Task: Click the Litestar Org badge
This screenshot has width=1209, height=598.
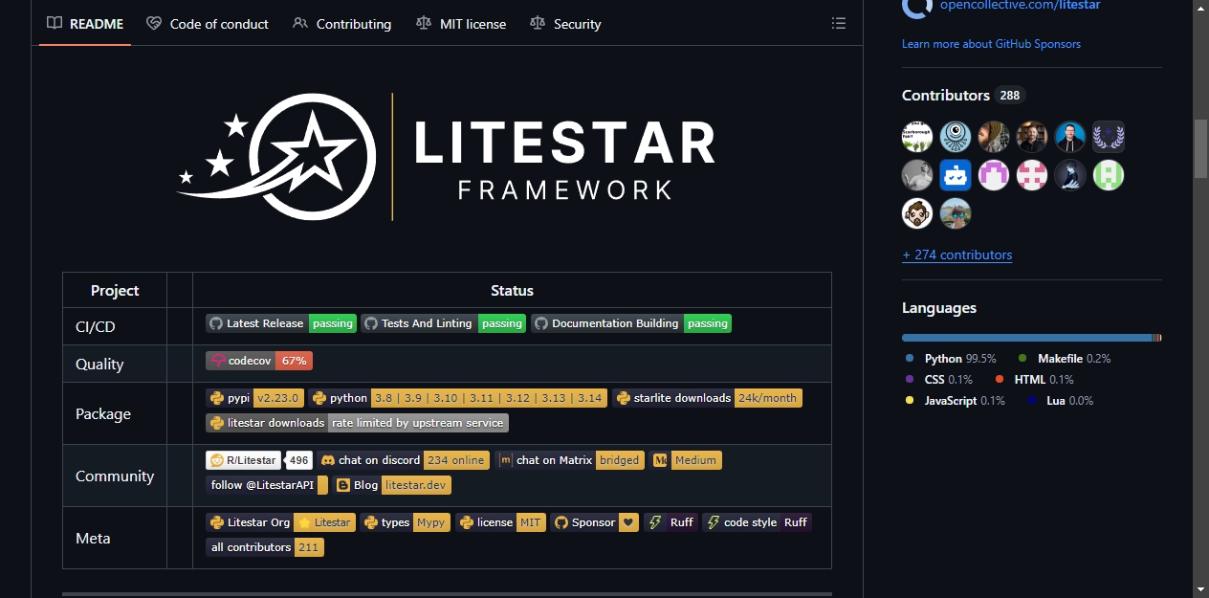Action: coord(281,522)
